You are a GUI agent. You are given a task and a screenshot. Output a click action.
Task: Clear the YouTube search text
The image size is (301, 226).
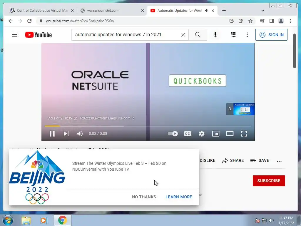[x=183, y=35]
